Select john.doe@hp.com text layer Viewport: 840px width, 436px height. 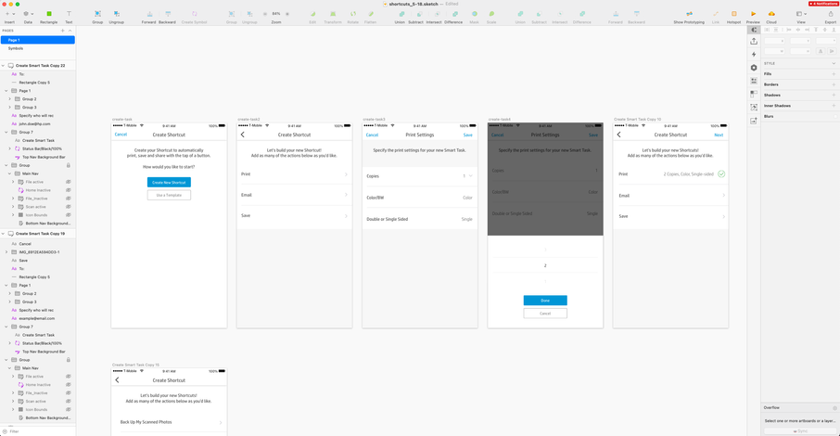(x=34, y=124)
